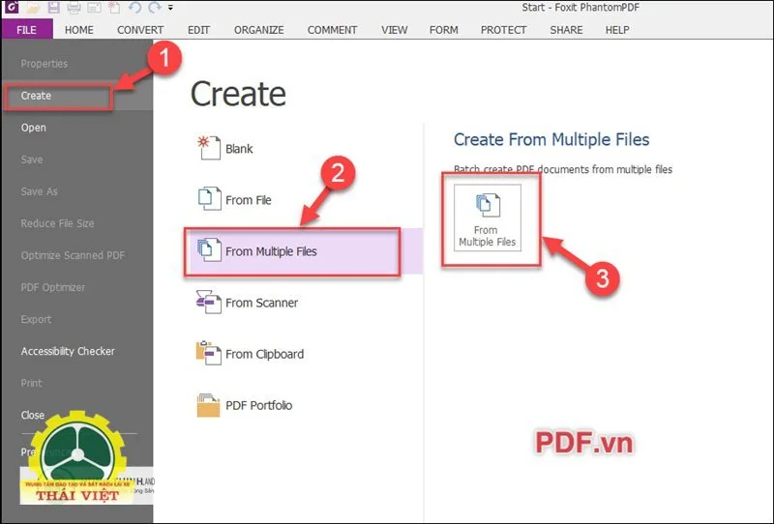Image resolution: width=774 pixels, height=524 pixels.
Task: Click the Open folder quick-access icon
Action: click(34, 8)
